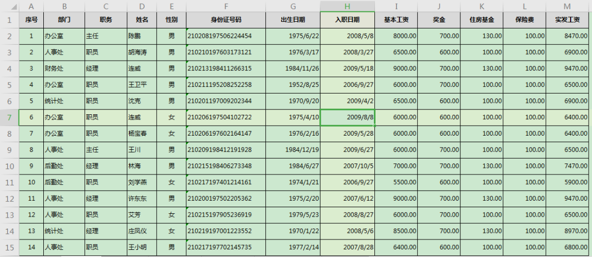
Task: Select the name cell 刘学燕
Action: click(142, 182)
